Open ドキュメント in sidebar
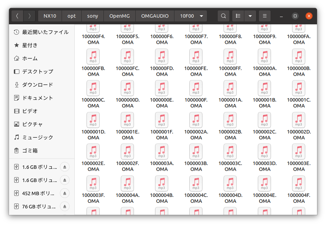This screenshot has height=225, width=326. [x=42, y=98]
